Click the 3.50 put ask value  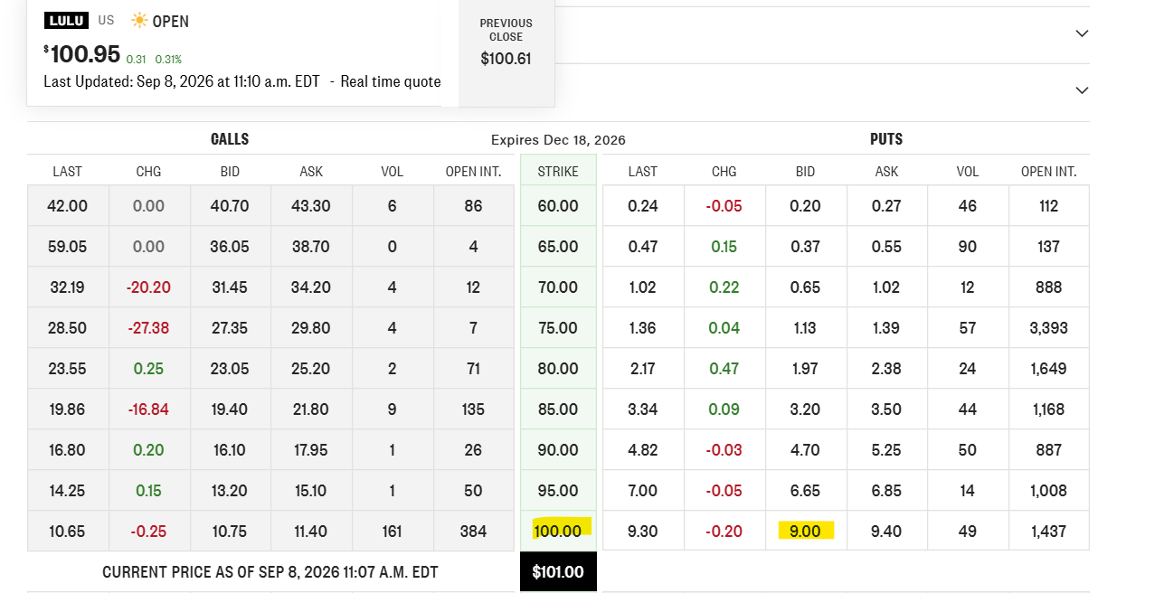886,409
